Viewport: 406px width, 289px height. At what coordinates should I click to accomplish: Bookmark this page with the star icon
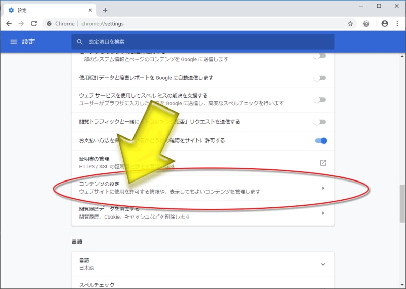click(x=350, y=24)
